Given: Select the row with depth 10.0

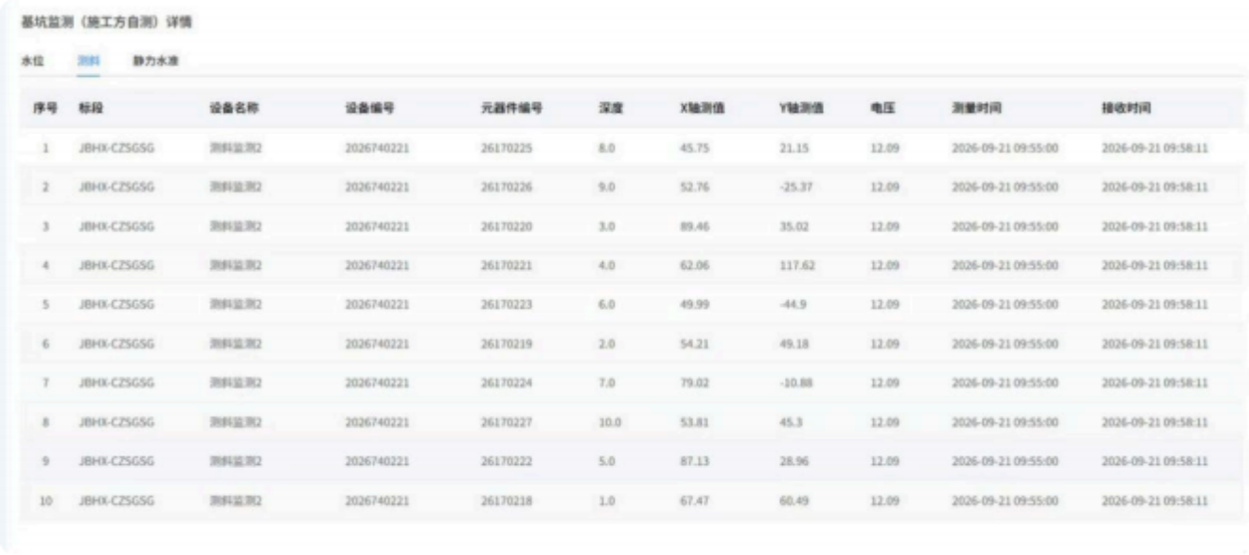Looking at the screenshot, I should 627,422.
